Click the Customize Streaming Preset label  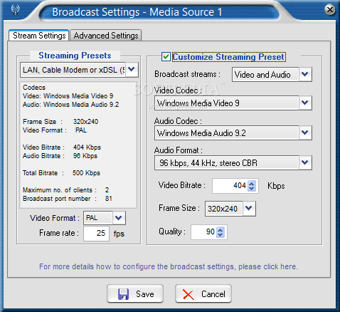229,57
